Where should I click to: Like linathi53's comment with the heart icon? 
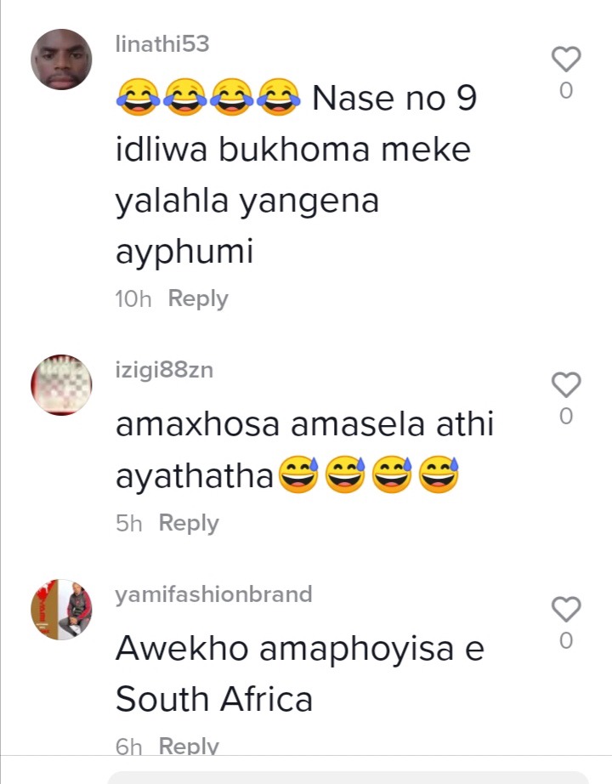(x=566, y=59)
